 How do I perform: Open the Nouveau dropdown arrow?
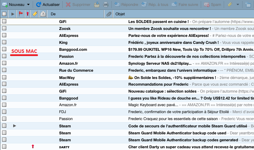tap(28, 5)
